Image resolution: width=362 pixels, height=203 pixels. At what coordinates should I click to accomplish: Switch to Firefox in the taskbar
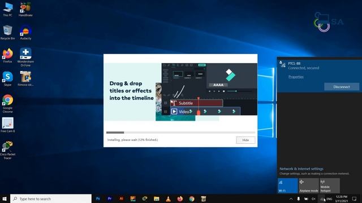(180, 198)
